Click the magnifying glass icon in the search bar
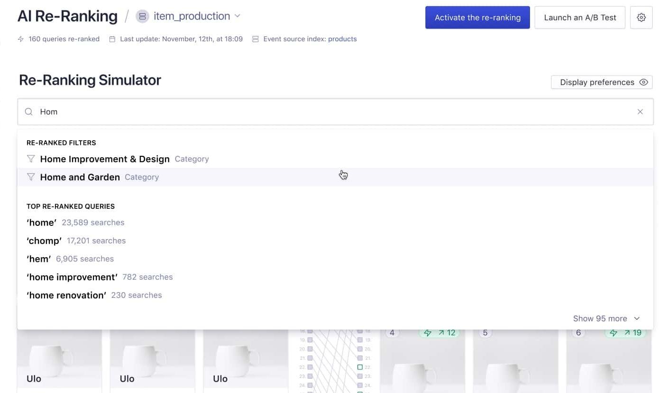 tap(28, 112)
